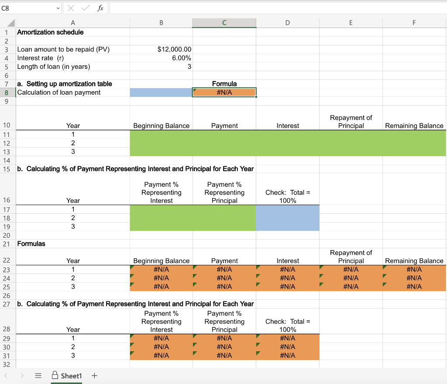Screen dimensions: 447x384
Task: Click the green error indicator on cell B23
Action: tap(132, 267)
